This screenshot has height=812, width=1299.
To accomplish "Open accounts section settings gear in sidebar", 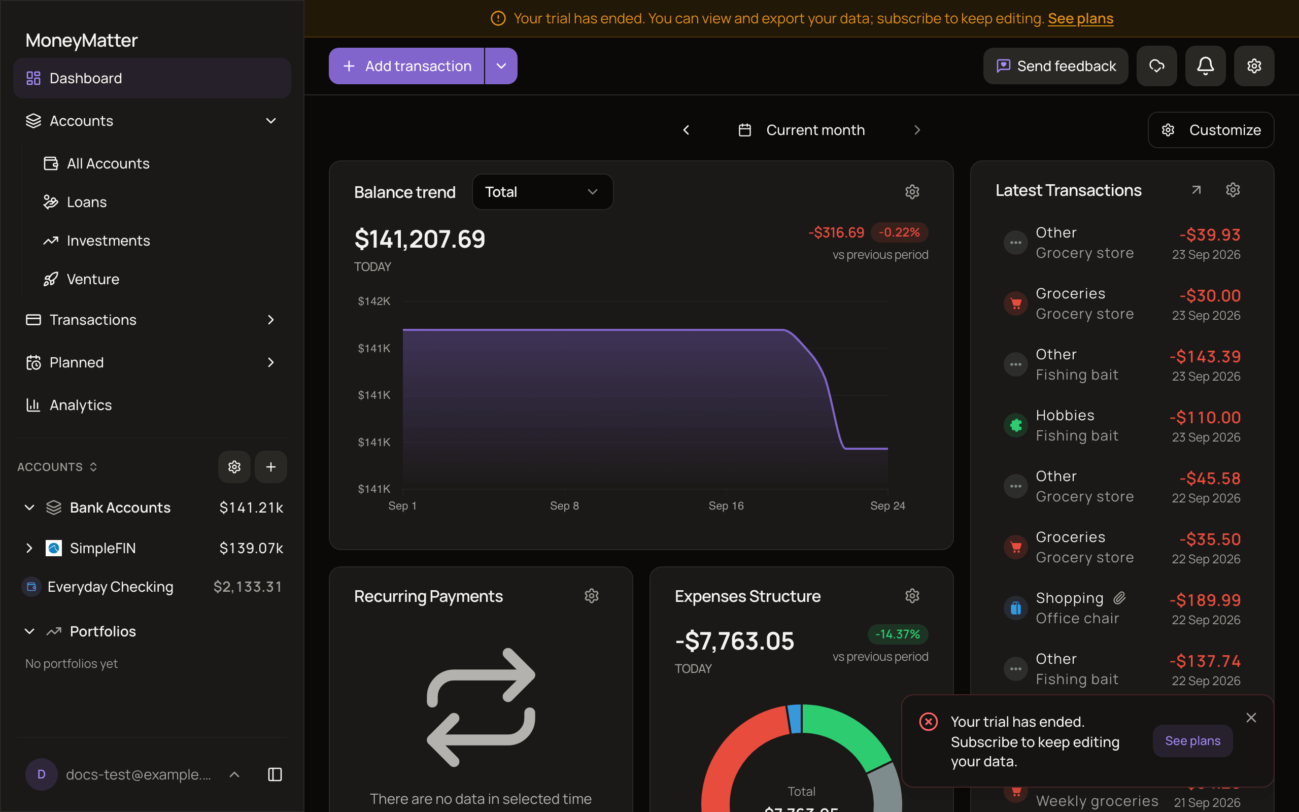I will coord(234,467).
